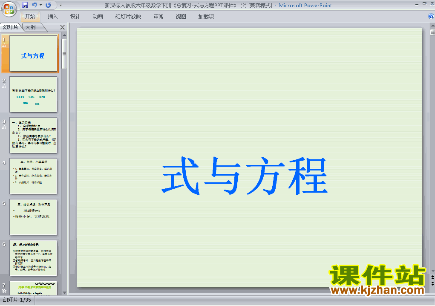Click the thumbnail pane scrollbar handle

coord(64,54)
